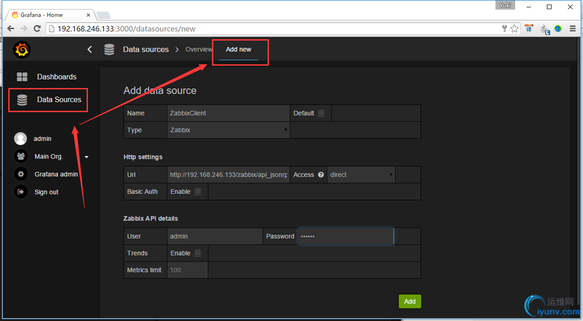This screenshot has width=583, height=321.
Task: Click the Data sources database icon in header
Action: (109, 50)
